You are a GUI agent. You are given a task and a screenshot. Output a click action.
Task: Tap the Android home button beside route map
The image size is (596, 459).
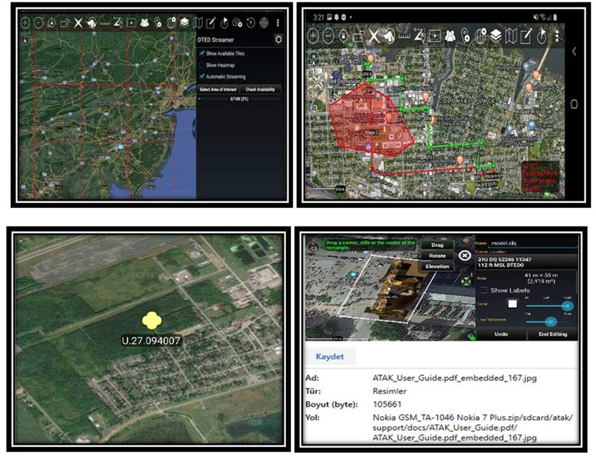click(x=575, y=104)
